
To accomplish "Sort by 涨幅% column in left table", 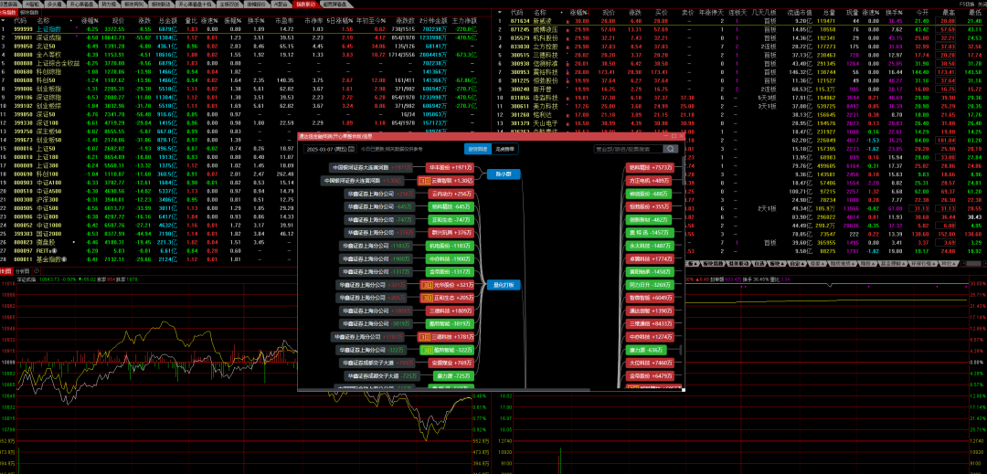I will pyautogui.click(x=89, y=19).
